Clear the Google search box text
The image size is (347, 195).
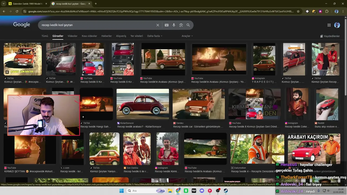(x=158, y=25)
